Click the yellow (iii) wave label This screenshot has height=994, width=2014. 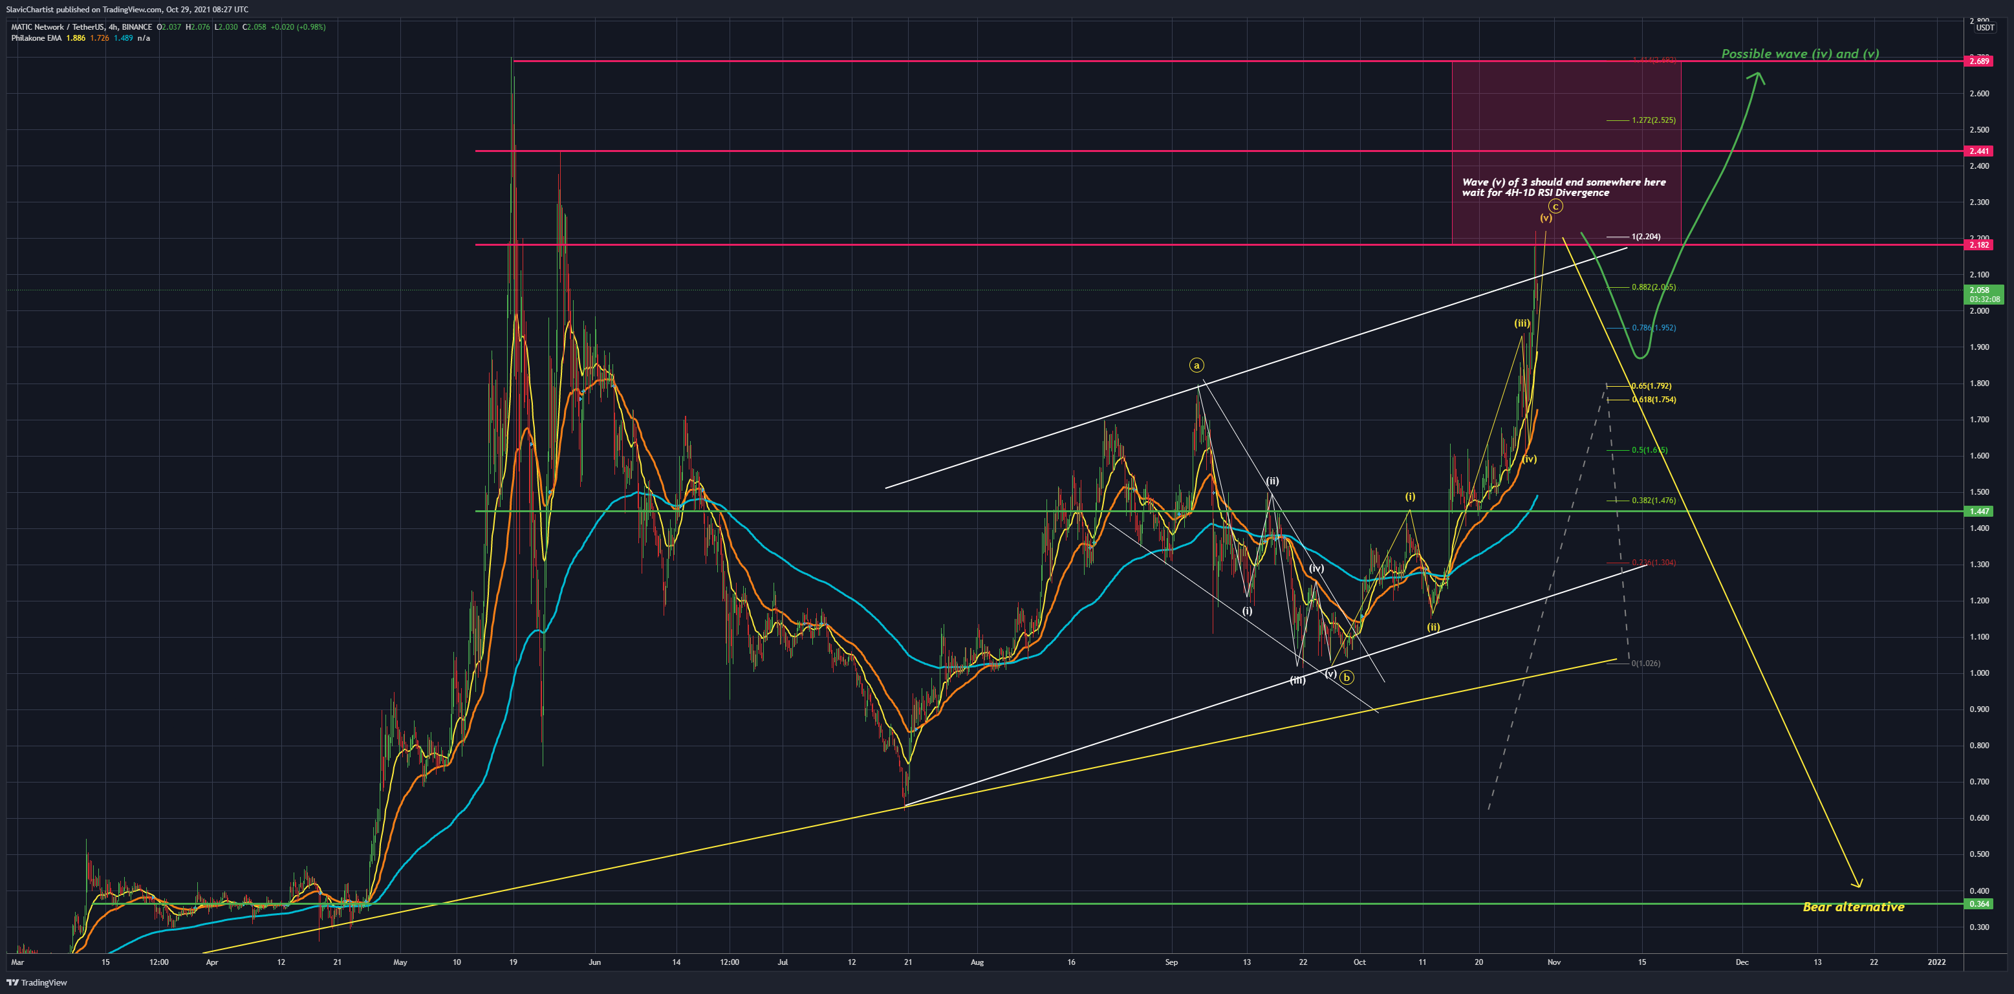(1521, 323)
